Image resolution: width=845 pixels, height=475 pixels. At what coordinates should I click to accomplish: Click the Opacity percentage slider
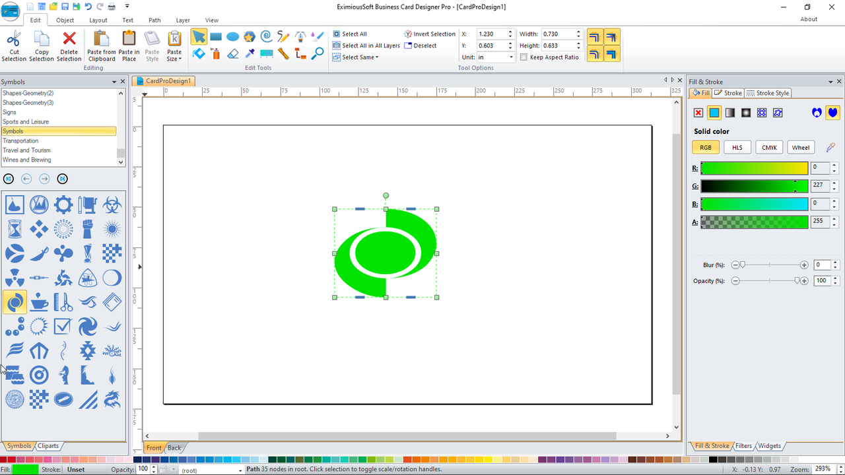pos(769,280)
